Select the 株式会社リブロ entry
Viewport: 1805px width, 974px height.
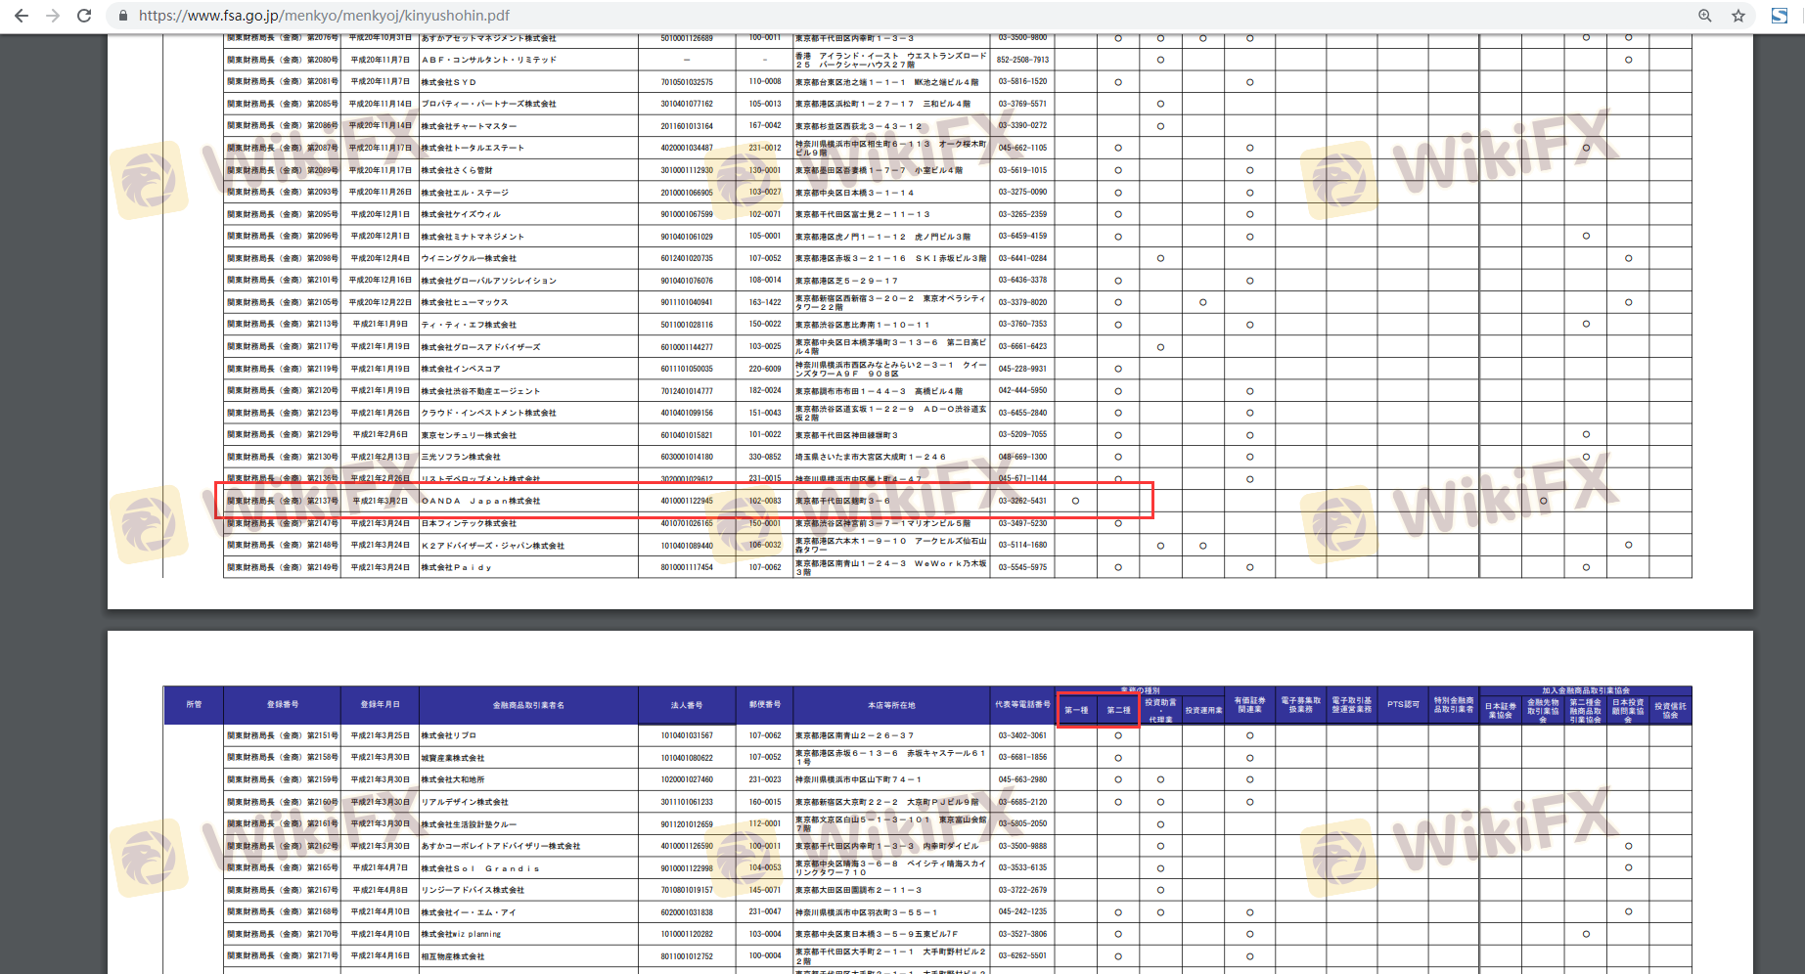pyautogui.click(x=449, y=735)
